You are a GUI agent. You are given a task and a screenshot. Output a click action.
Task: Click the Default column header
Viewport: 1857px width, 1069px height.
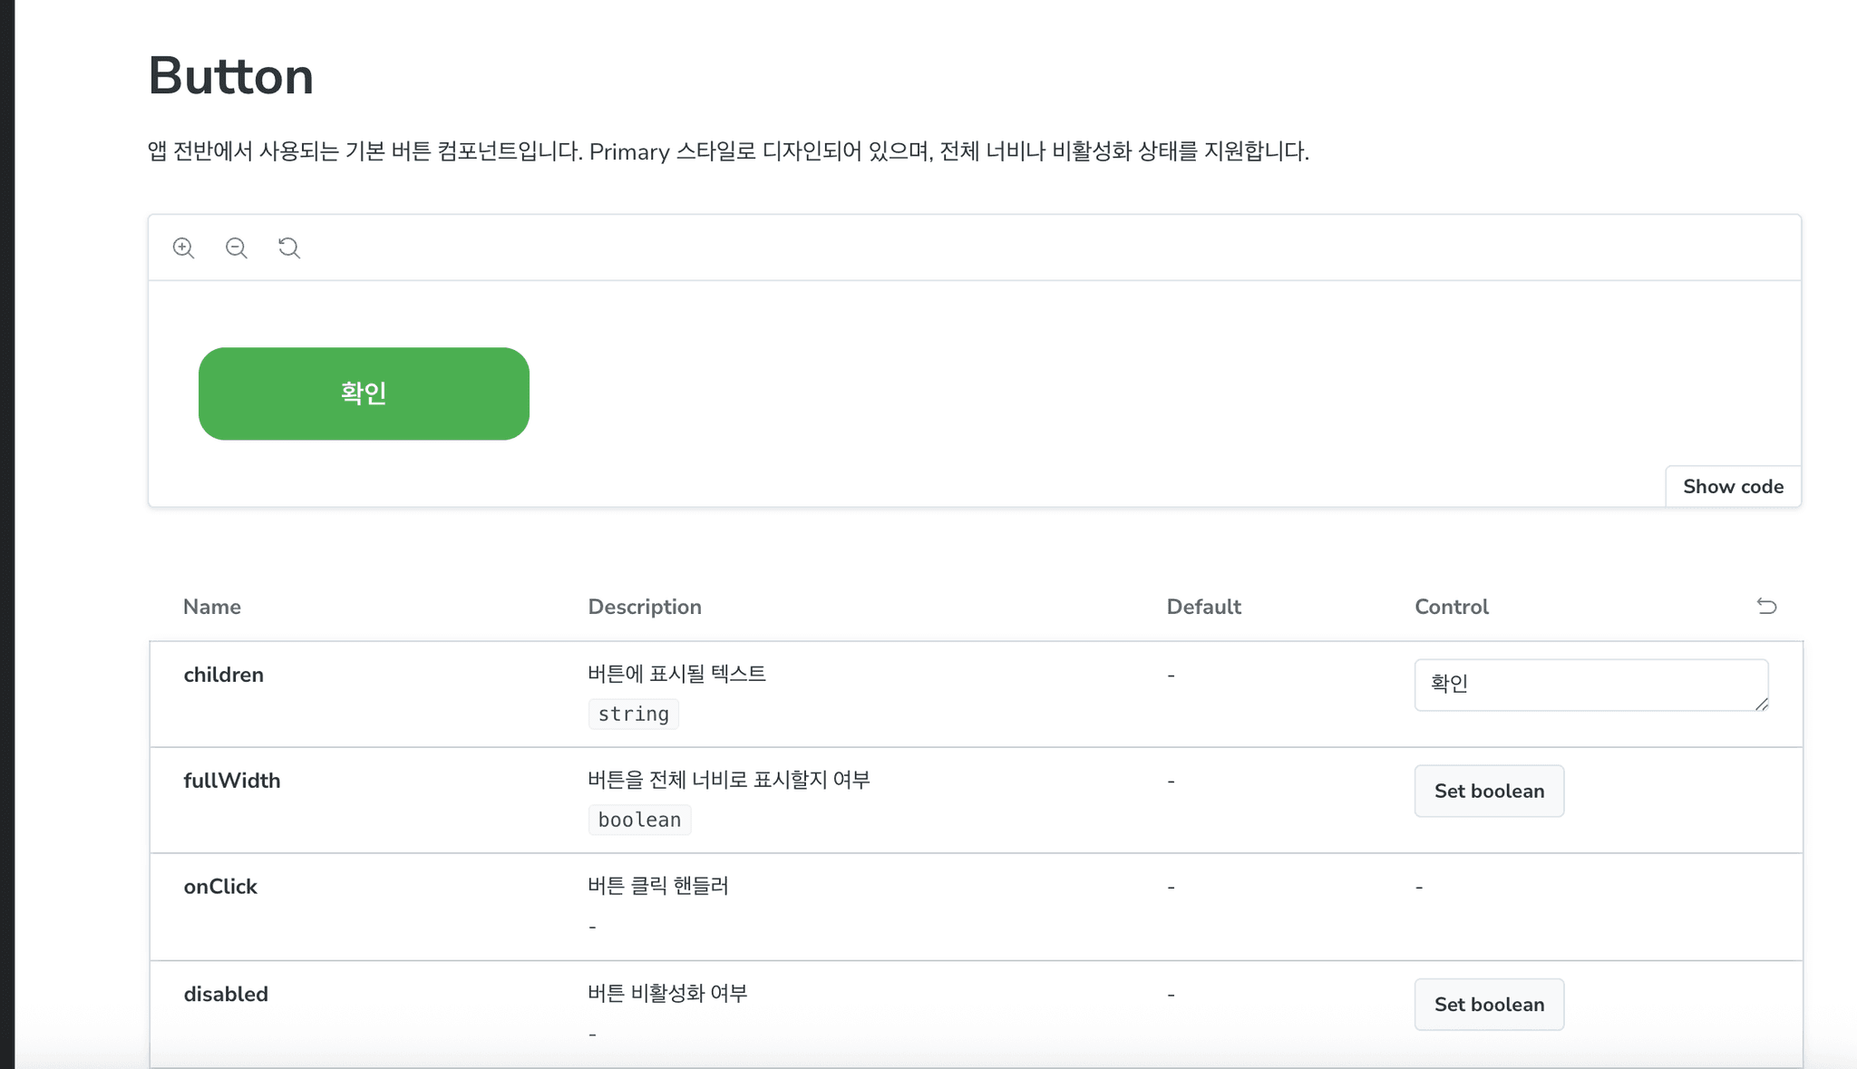click(x=1203, y=607)
